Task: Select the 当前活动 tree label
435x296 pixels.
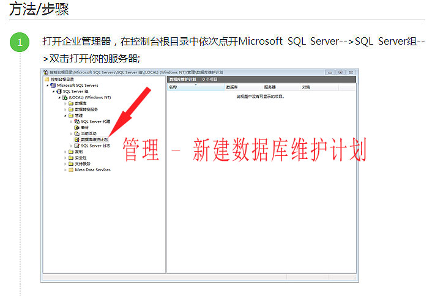Action: (89, 134)
